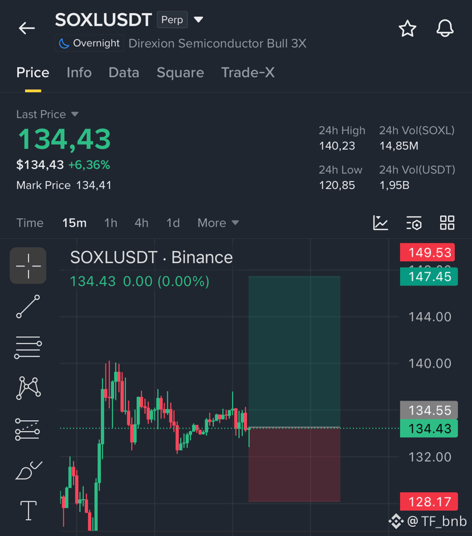Click the +6,36% change percentage

pos(89,165)
